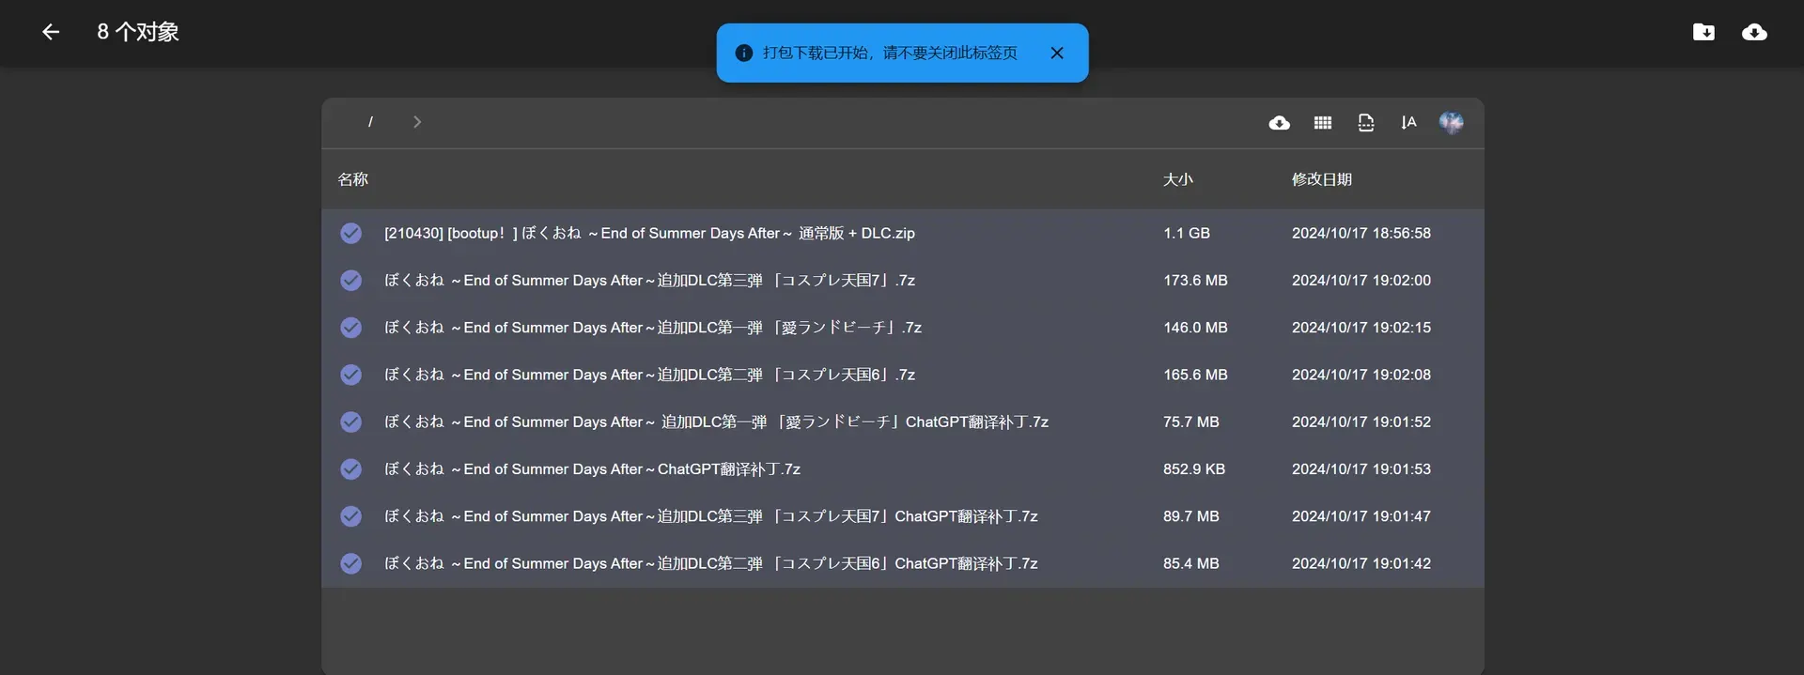Screen dimensions: 1804x675
Task: Switch to grid view layout
Action: point(1323,123)
